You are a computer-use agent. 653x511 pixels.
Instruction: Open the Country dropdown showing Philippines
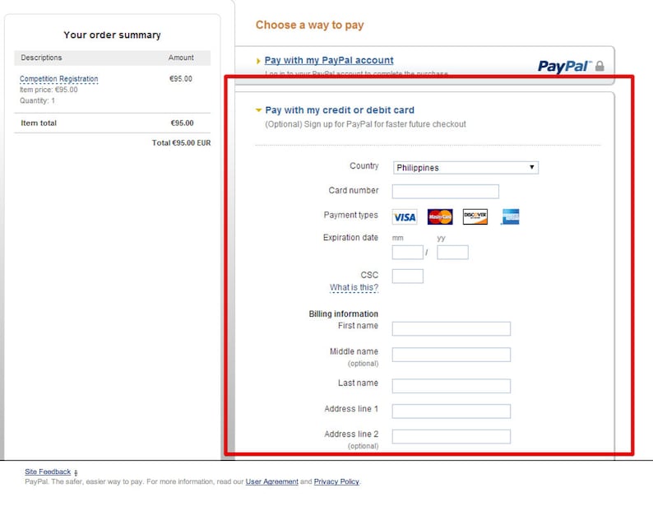(465, 168)
